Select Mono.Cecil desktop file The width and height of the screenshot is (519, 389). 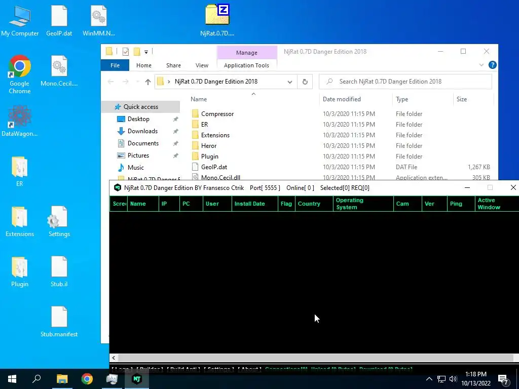[59, 71]
